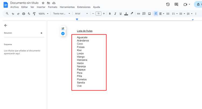The height and width of the screenshot is (109, 202).
Task: Open the Herramientas menu
Action: point(67,7)
